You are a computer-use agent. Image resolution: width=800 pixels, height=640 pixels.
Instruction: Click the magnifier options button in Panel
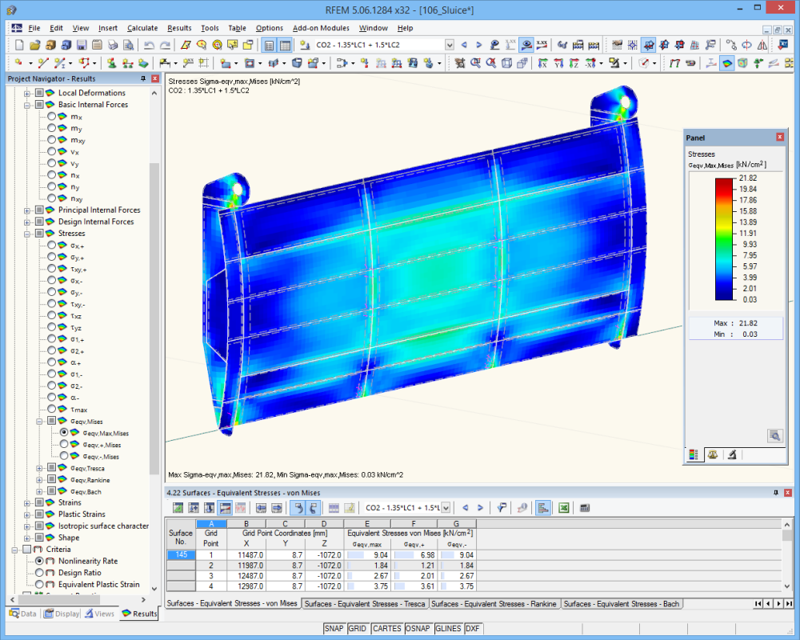coord(774,435)
